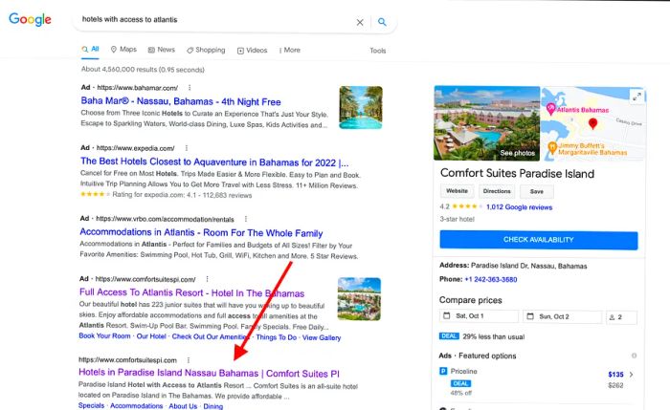Click the '29% less than usual' deal text
This screenshot has width=670, height=410.
pyautogui.click(x=494, y=336)
